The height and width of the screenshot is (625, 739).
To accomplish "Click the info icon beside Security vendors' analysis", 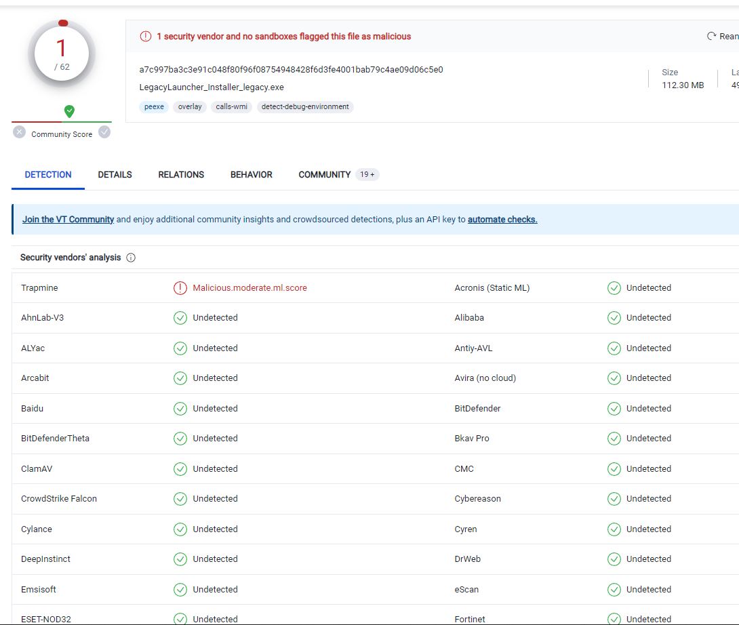I will click(131, 258).
